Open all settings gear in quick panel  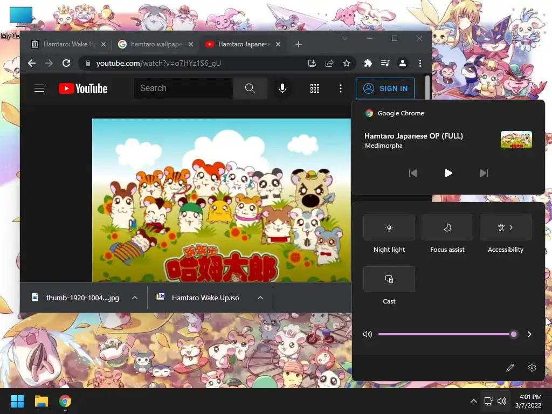pos(532,368)
